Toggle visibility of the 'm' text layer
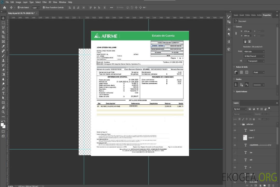280x187 pixels. [x=235, y=167]
